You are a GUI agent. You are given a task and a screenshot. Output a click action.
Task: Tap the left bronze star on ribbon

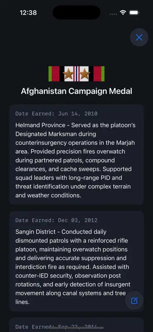coord(68,74)
